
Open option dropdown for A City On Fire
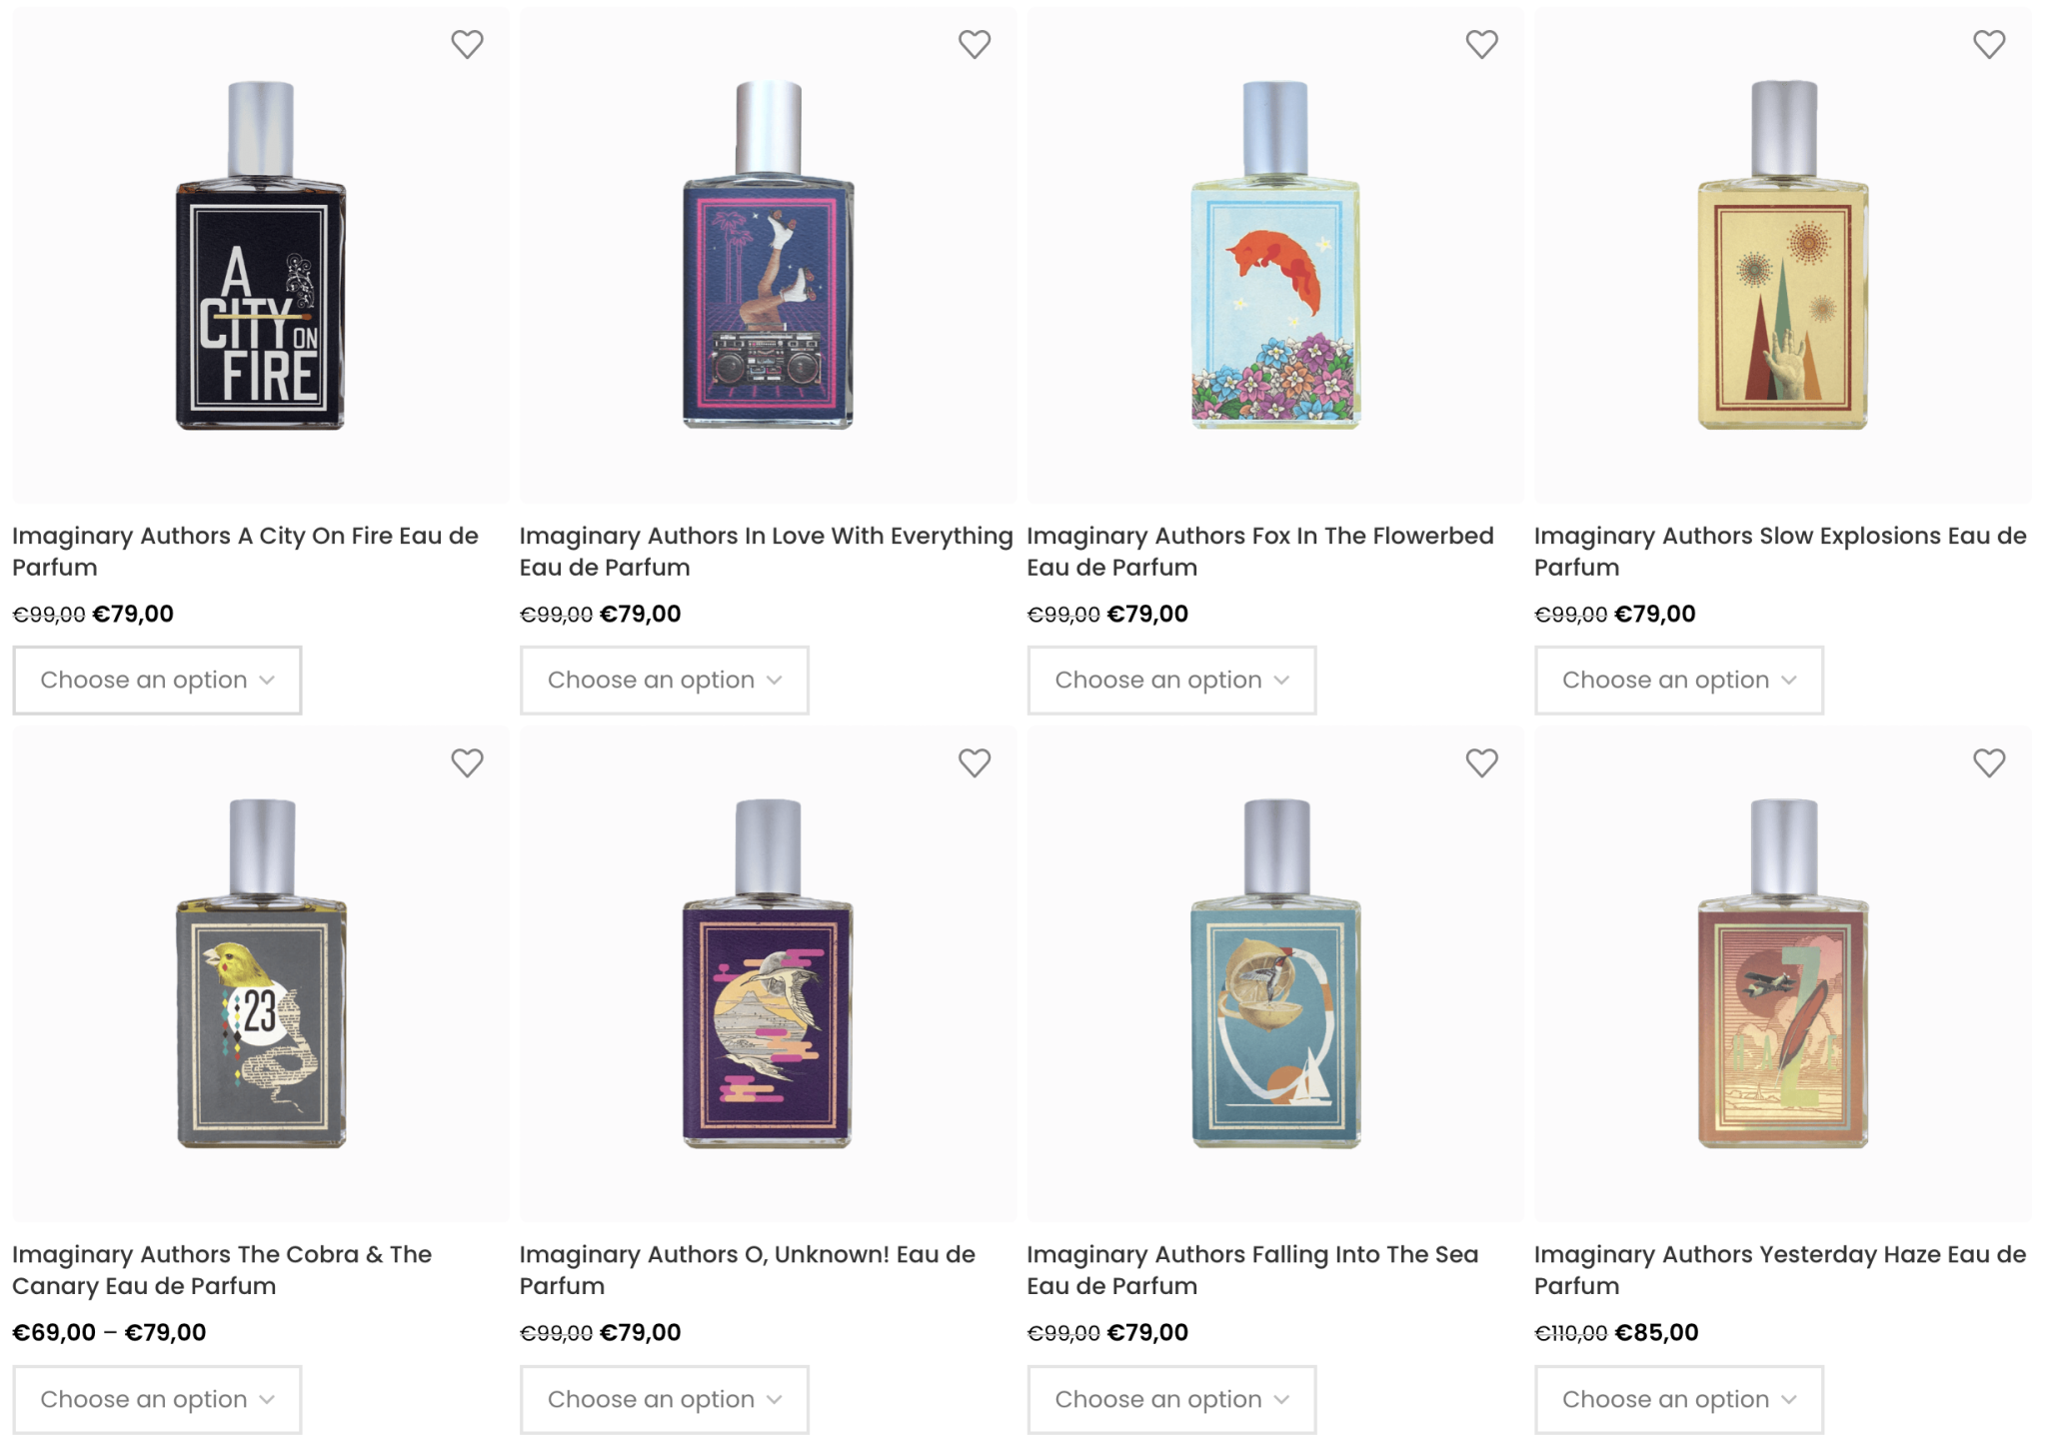point(157,681)
